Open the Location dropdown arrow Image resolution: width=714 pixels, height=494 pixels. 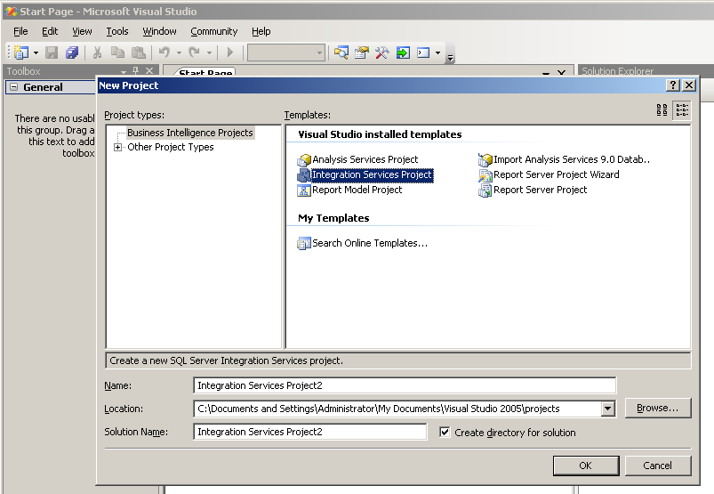point(608,409)
